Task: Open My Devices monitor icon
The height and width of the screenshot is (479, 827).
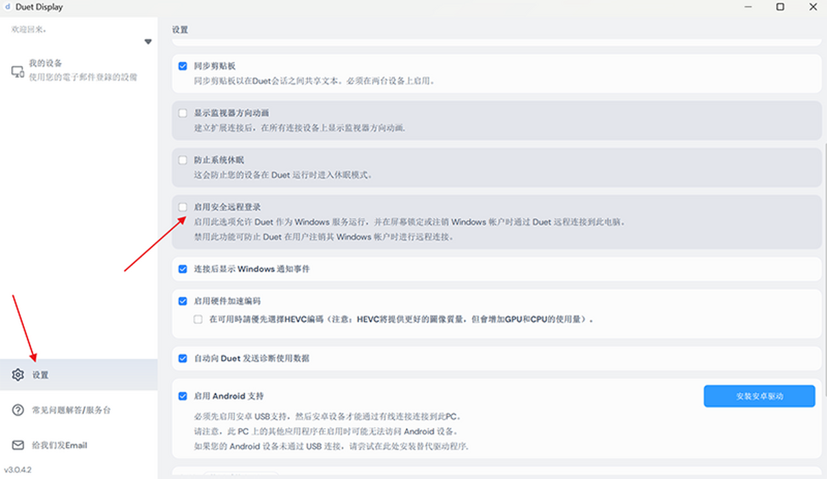Action: pos(18,71)
